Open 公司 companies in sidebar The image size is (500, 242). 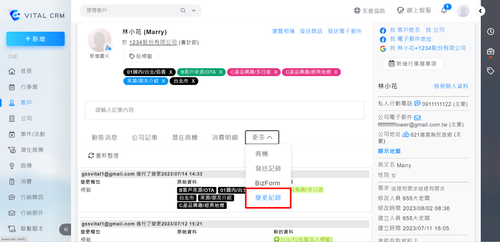click(x=26, y=119)
